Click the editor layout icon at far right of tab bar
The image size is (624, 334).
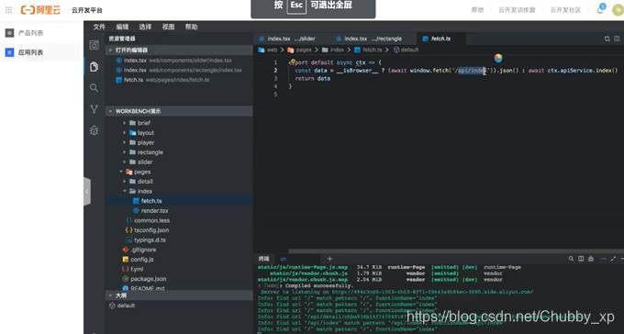click(617, 39)
